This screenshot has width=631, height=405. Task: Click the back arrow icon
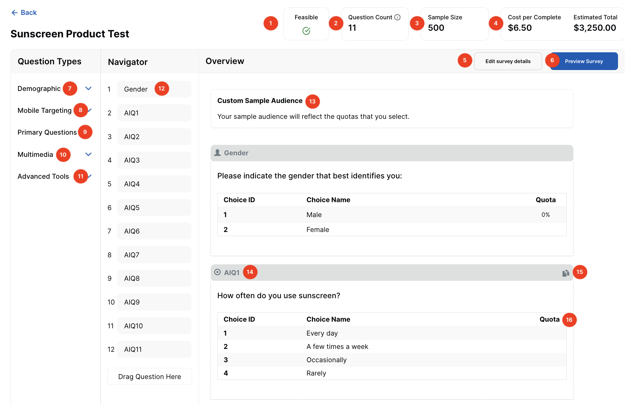(14, 13)
